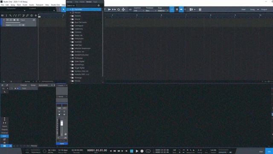273x154 pixels.
Task: Click Inputs in mixer sidebar
Action: 5,126
